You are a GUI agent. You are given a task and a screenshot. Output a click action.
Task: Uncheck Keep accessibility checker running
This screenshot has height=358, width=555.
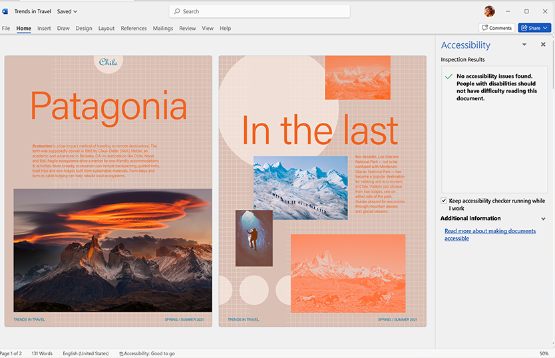(x=444, y=201)
